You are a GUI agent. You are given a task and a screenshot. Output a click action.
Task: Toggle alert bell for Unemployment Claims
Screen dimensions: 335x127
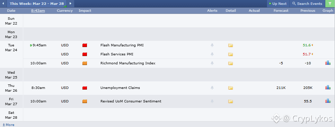tap(212, 88)
